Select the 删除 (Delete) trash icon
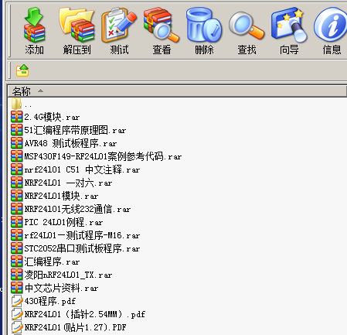 click(204, 31)
